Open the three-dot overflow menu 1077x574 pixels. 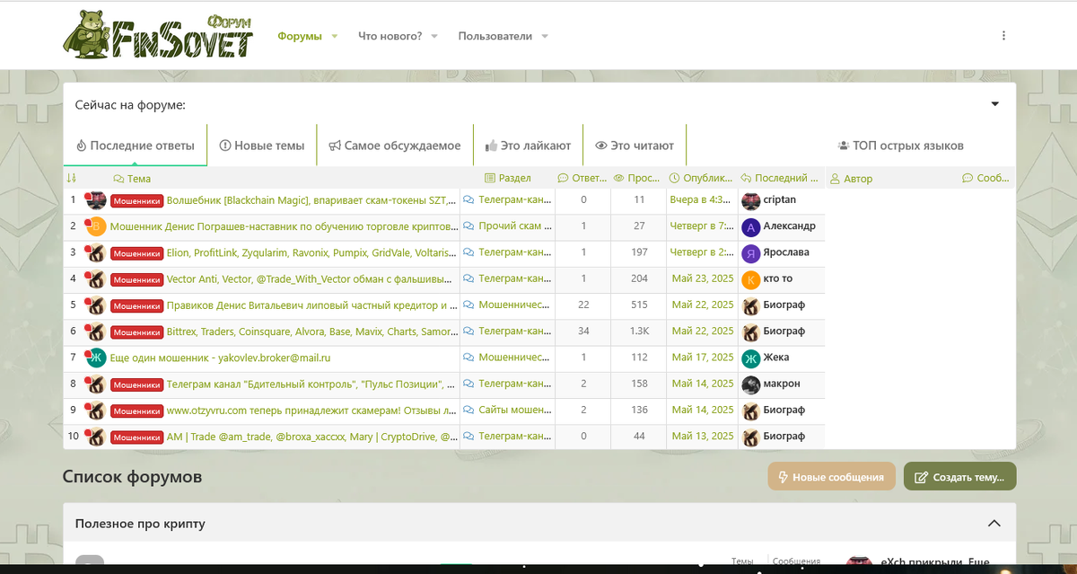(x=1003, y=36)
